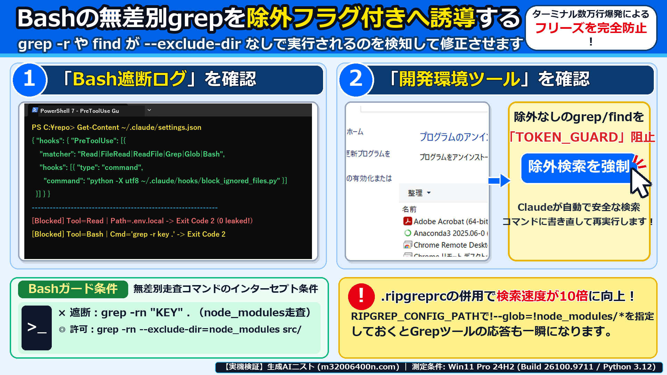Select the Anaconda3 2025.06-0 row
Image resolution: width=667 pixels, height=375 pixels.
coord(446,233)
